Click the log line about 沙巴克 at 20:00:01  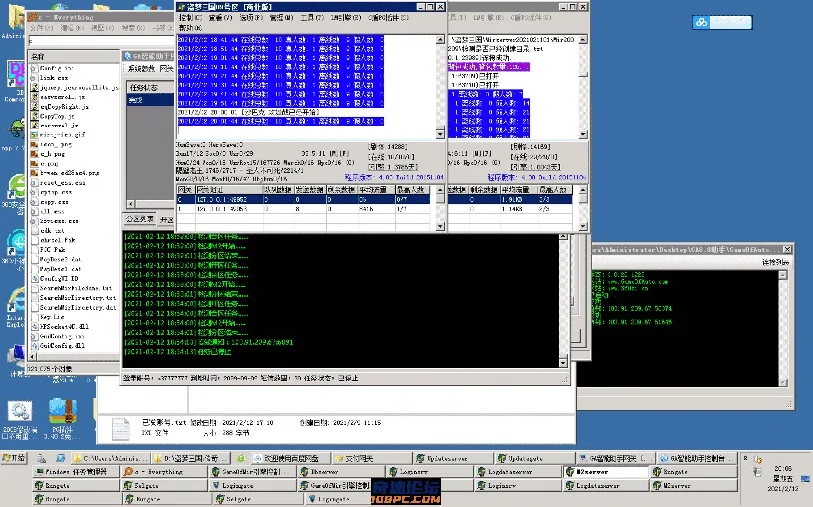pos(248,112)
